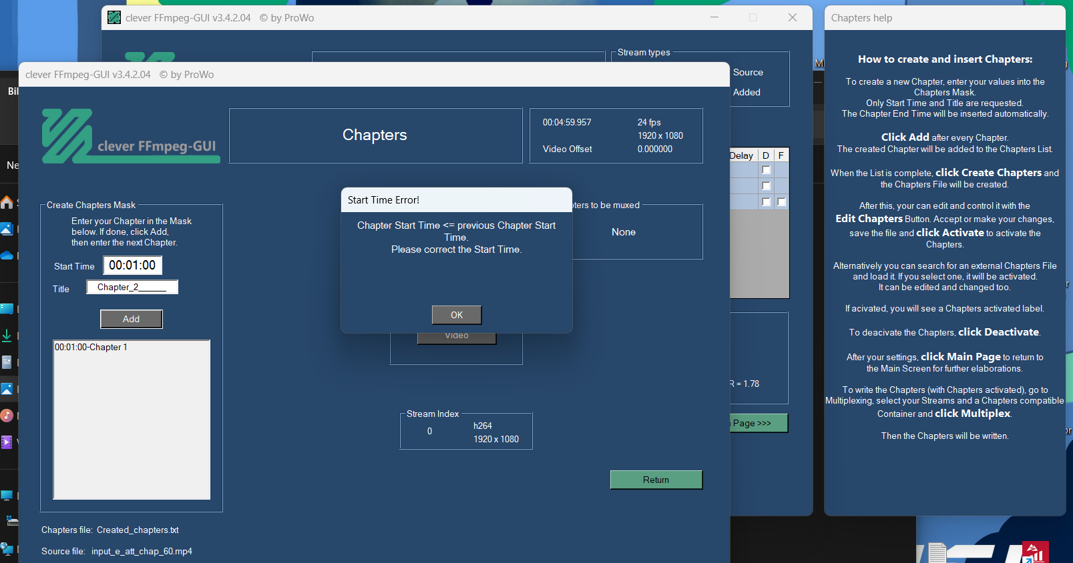
Task: Click the 0.000000 Video Offset value
Action: click(655, 149)
